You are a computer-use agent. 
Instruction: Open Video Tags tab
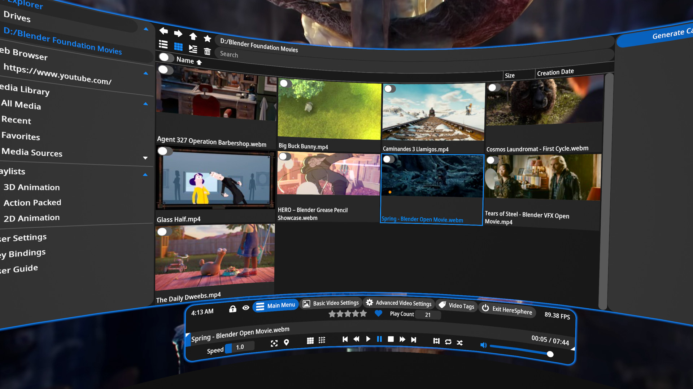(454, 305)
